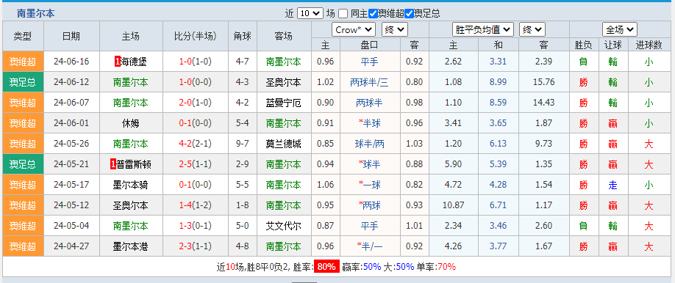This screenshot has width=675, height=283.
Task: Click the 5-0 corner count
Action: coord(243,226)
